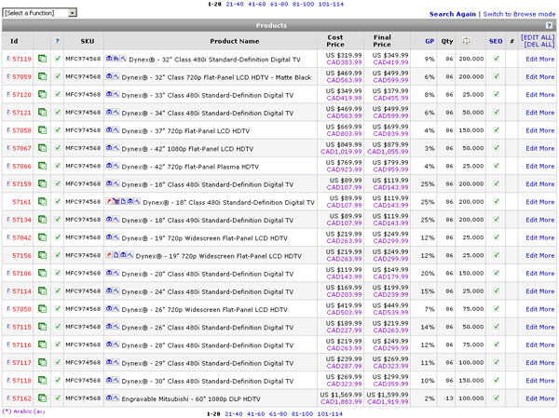Open the Select a Function dropdown
The width and height of the screenshot is (559, 418).
tap(39, 13)
